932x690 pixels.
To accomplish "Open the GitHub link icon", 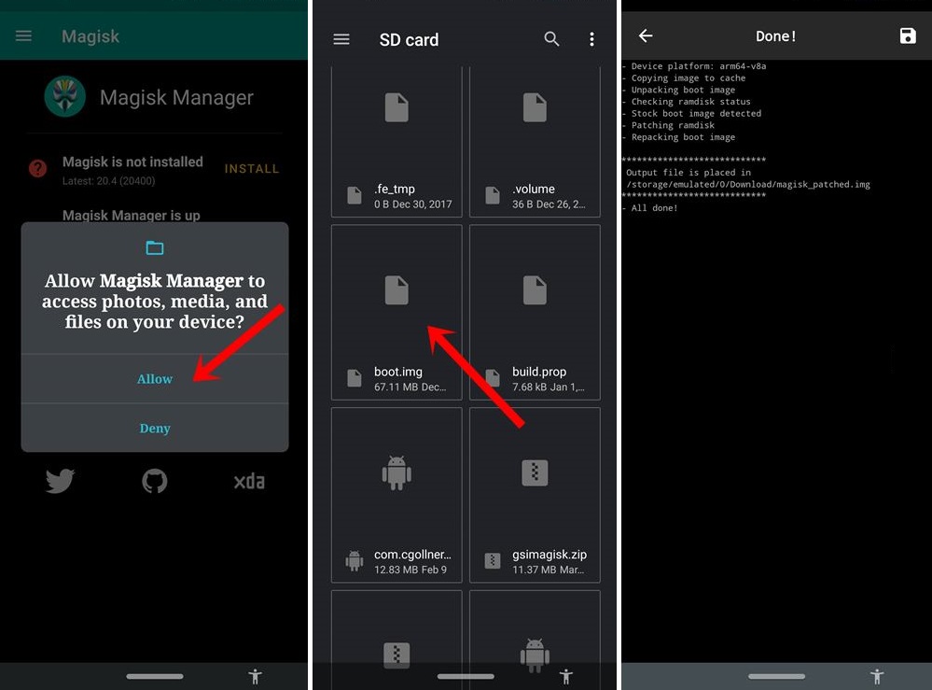I will [155, 481].
